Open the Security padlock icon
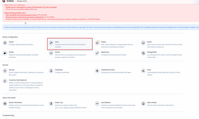Viewport: 199px width, 119px height. 5,71
